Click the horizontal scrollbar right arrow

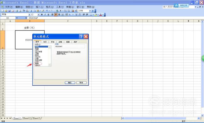199,118
